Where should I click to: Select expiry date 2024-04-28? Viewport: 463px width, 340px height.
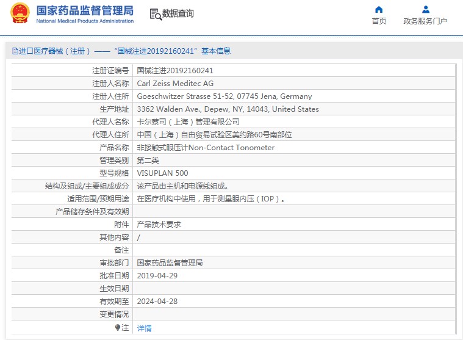(157, 302)
